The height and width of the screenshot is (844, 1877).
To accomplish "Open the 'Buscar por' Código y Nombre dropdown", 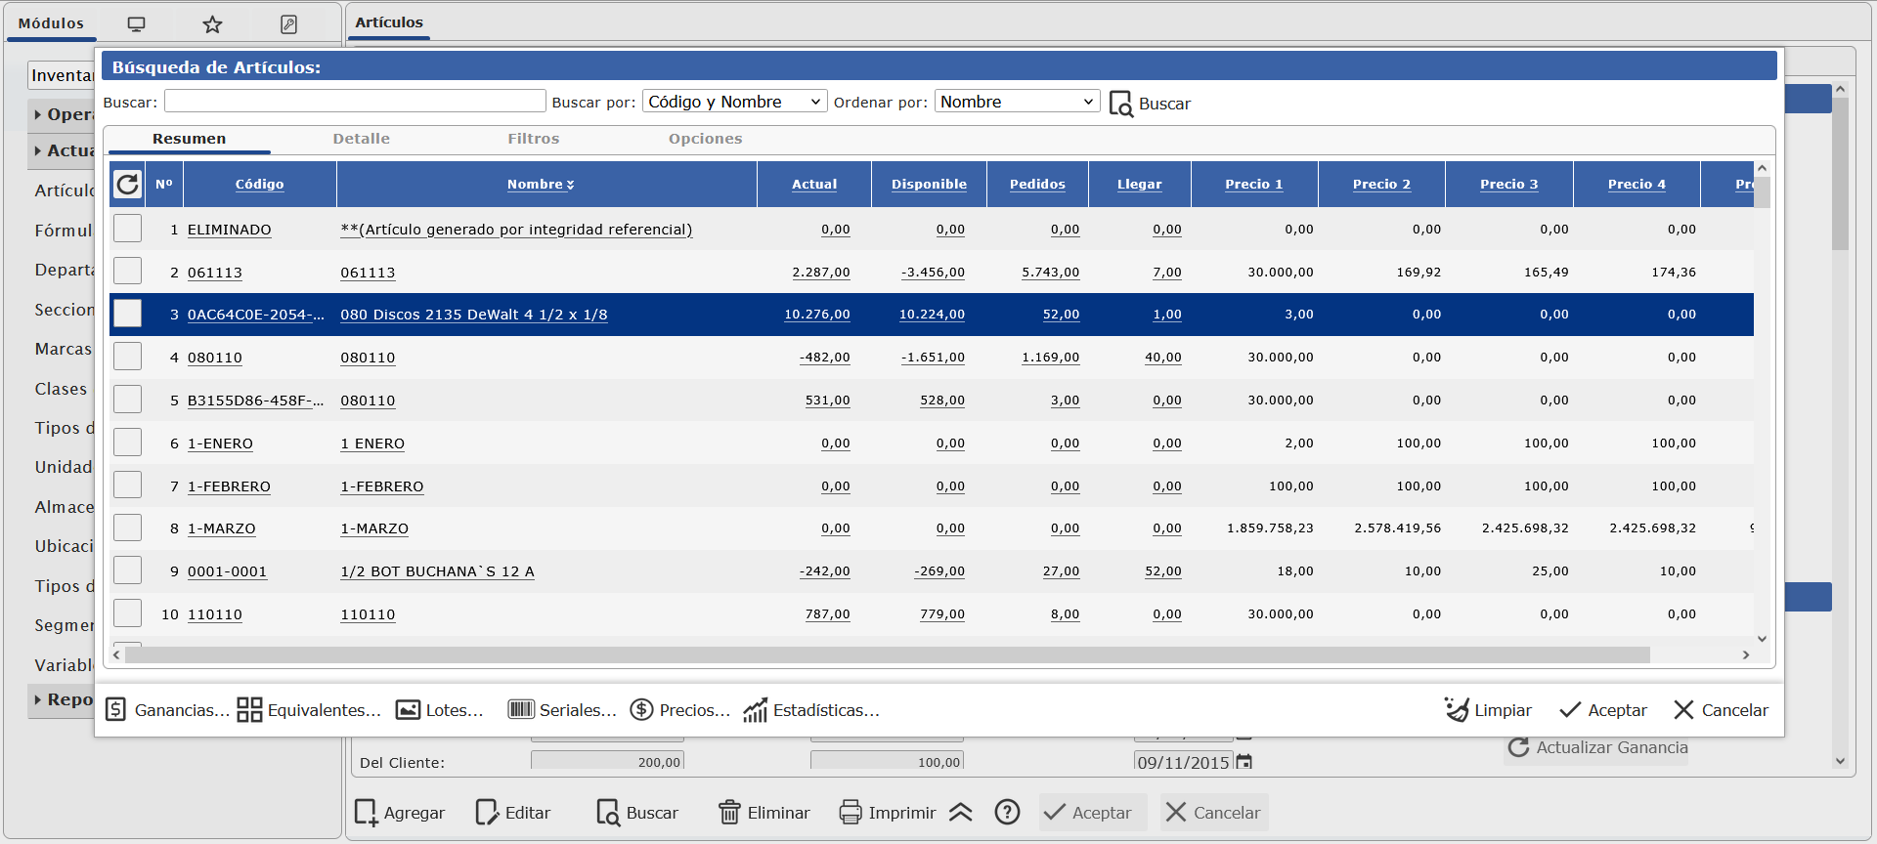I will coord(734,102).
